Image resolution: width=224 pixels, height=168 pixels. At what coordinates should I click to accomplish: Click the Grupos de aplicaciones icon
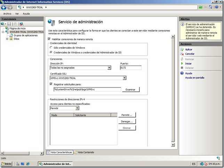pos(11,35)
